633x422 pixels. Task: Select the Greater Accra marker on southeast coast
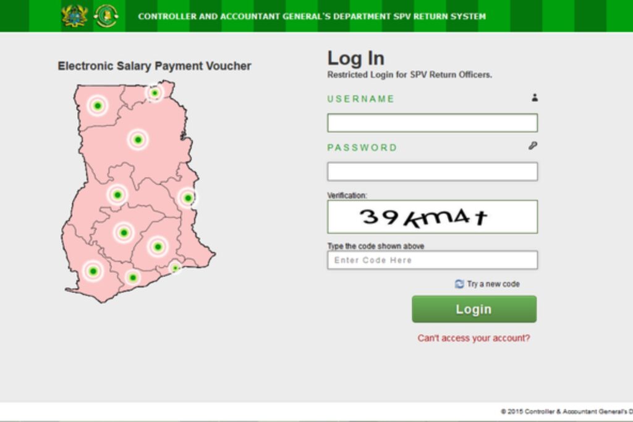point(176,268)
